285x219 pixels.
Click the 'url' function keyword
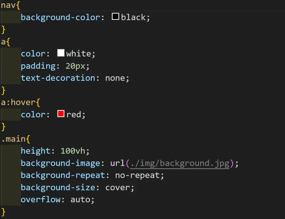coord(117,163)
